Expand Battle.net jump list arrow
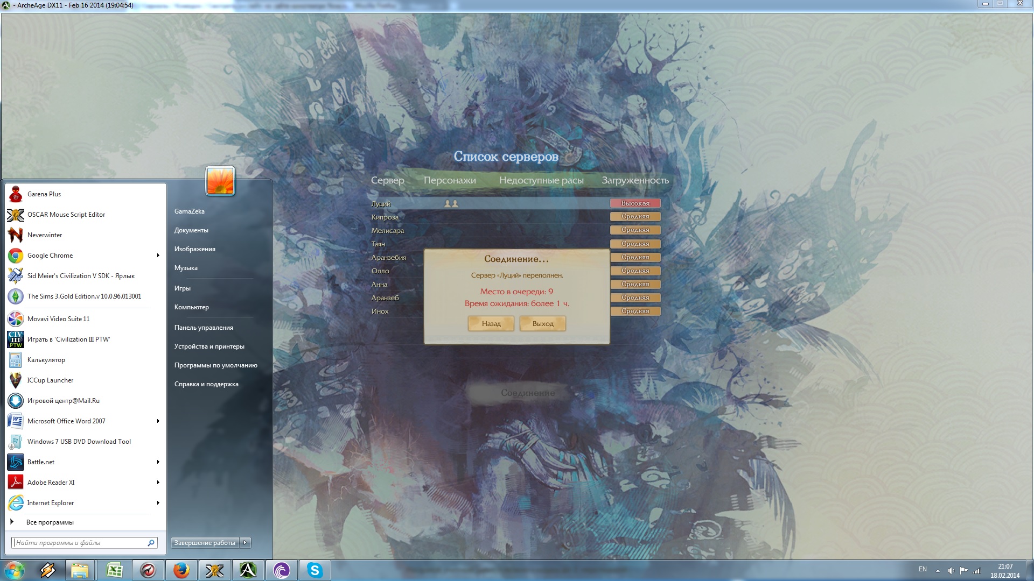This screenshot has height=581, width=1034. coord(158,462)
